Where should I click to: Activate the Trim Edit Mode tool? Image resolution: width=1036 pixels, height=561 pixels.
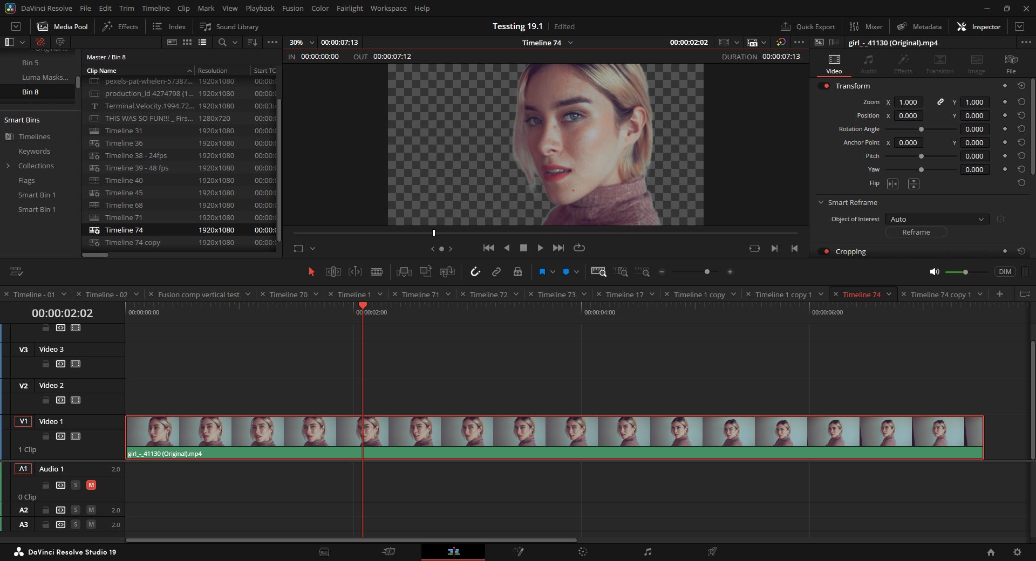click(333, 272)
